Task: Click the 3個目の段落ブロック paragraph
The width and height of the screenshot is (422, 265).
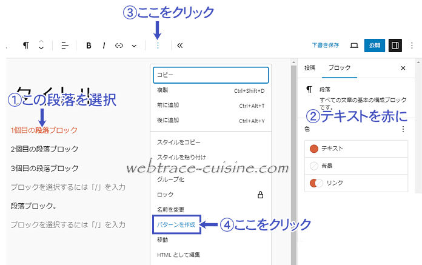Action: click(44, 168)
